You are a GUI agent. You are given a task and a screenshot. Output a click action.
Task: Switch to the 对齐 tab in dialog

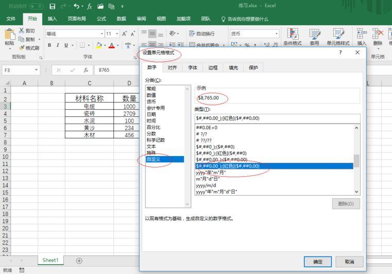click(172, 67)
